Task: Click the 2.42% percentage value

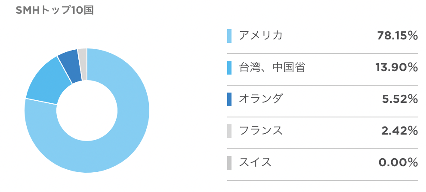Action: coord(400,131)
